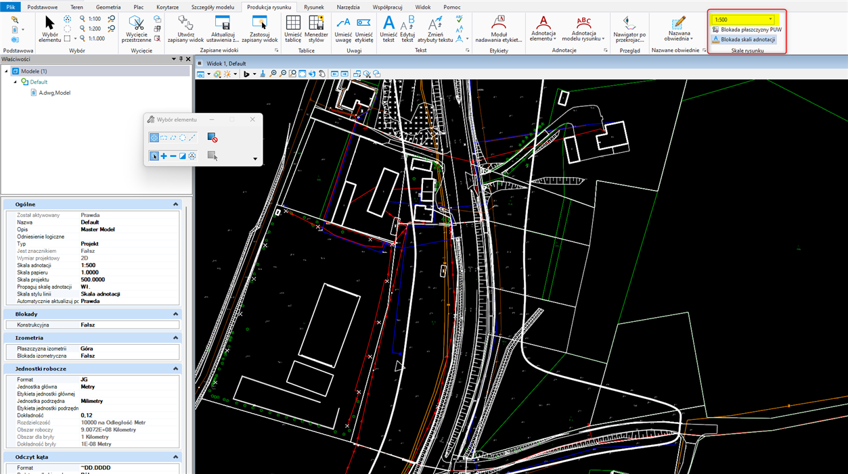Viewport: 848px width, 474px height.
Task: Toggle Blokada płaszczyzny PUW lock
Action: point(746,30)
